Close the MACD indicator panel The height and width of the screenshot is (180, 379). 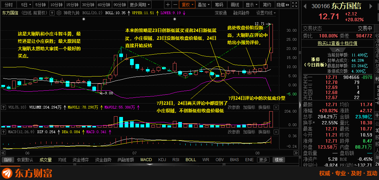click(x=276, y=132)
